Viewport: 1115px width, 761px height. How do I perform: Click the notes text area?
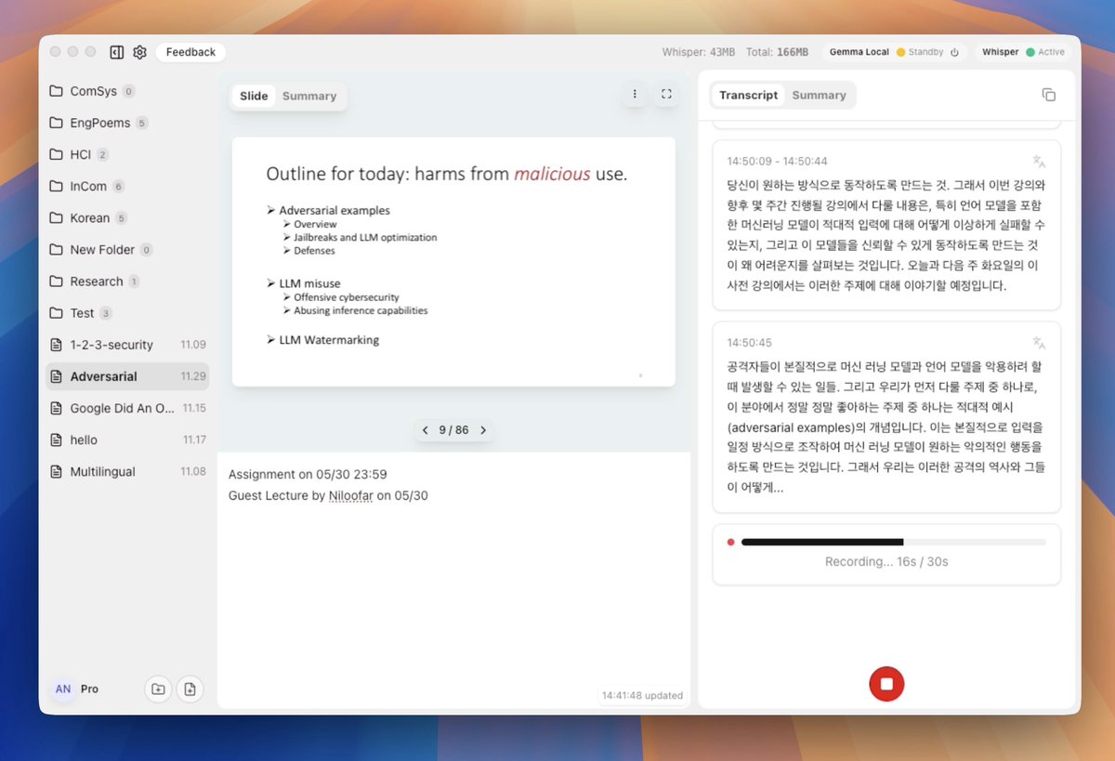pyautogui.click(x=453, y=581)
